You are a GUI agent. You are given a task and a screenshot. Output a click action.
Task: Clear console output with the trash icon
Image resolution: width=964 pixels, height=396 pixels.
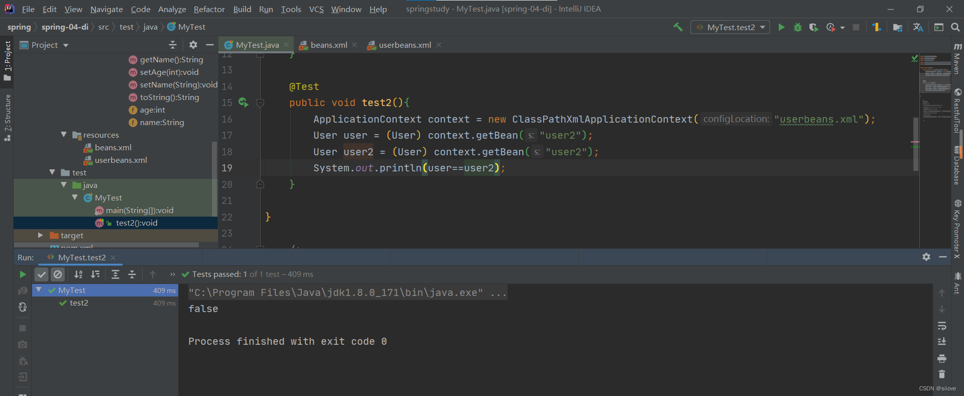click(942, 374)
